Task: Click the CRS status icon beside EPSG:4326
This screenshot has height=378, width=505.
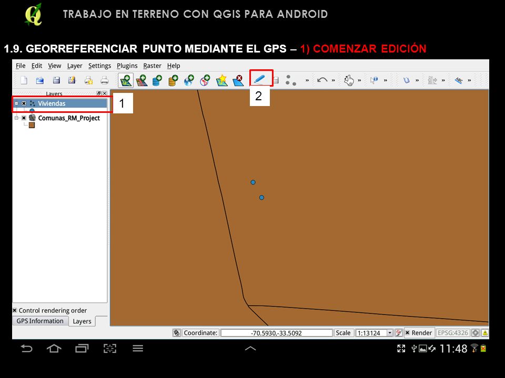Action: point(476,333)
